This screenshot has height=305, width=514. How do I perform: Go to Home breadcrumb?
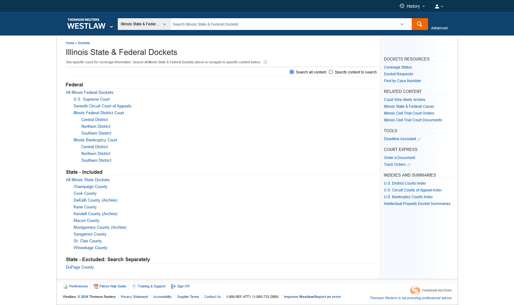(x=70, y=43)
